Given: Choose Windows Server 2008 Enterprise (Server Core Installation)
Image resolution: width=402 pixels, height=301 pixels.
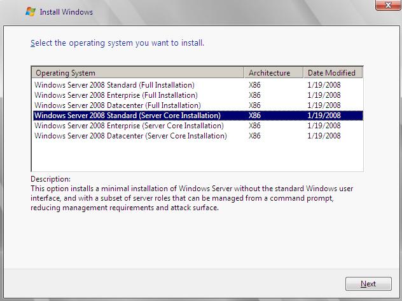Looking at the screenshot, I should [x=129, y=126].
